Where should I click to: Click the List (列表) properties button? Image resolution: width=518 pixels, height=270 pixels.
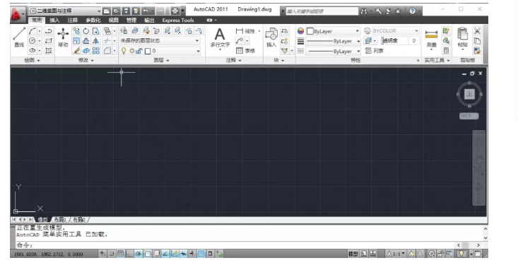(x=375, y=51)
